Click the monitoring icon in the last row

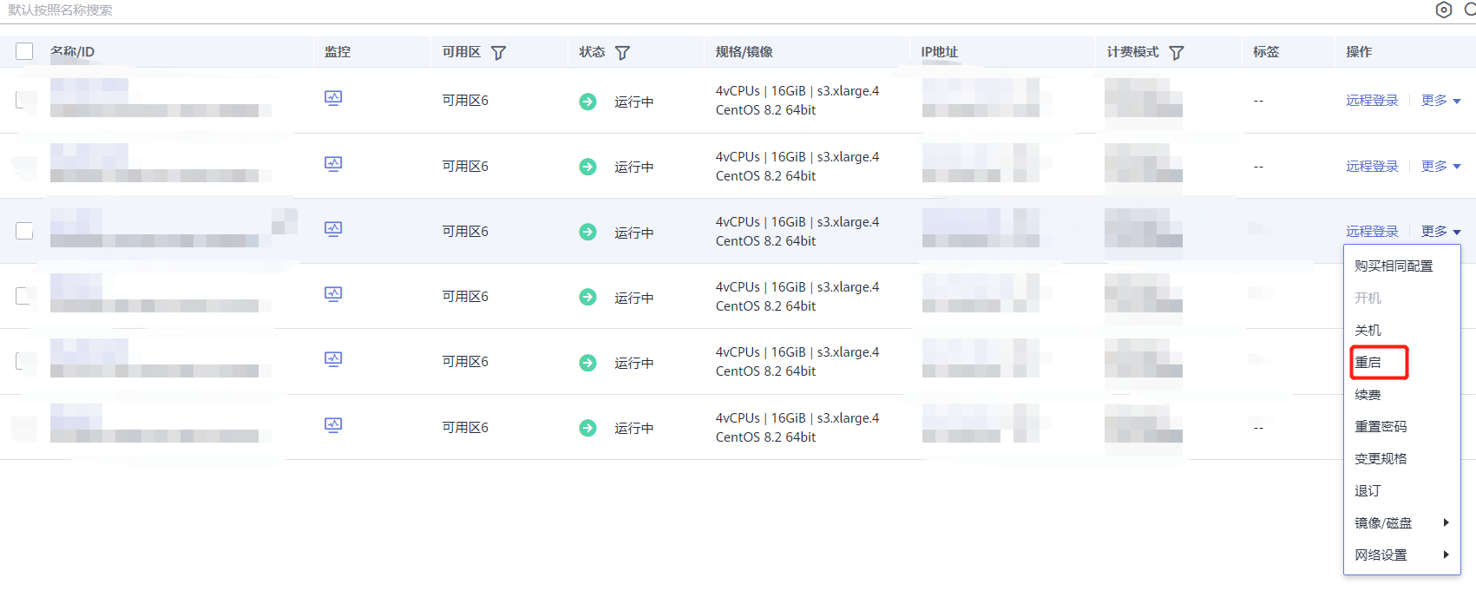click(x=333, y=425)
